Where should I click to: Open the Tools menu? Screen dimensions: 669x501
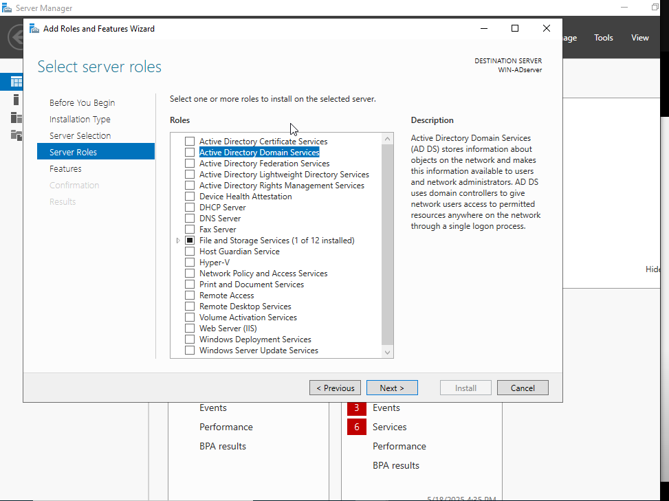click(x=603, y=38)
